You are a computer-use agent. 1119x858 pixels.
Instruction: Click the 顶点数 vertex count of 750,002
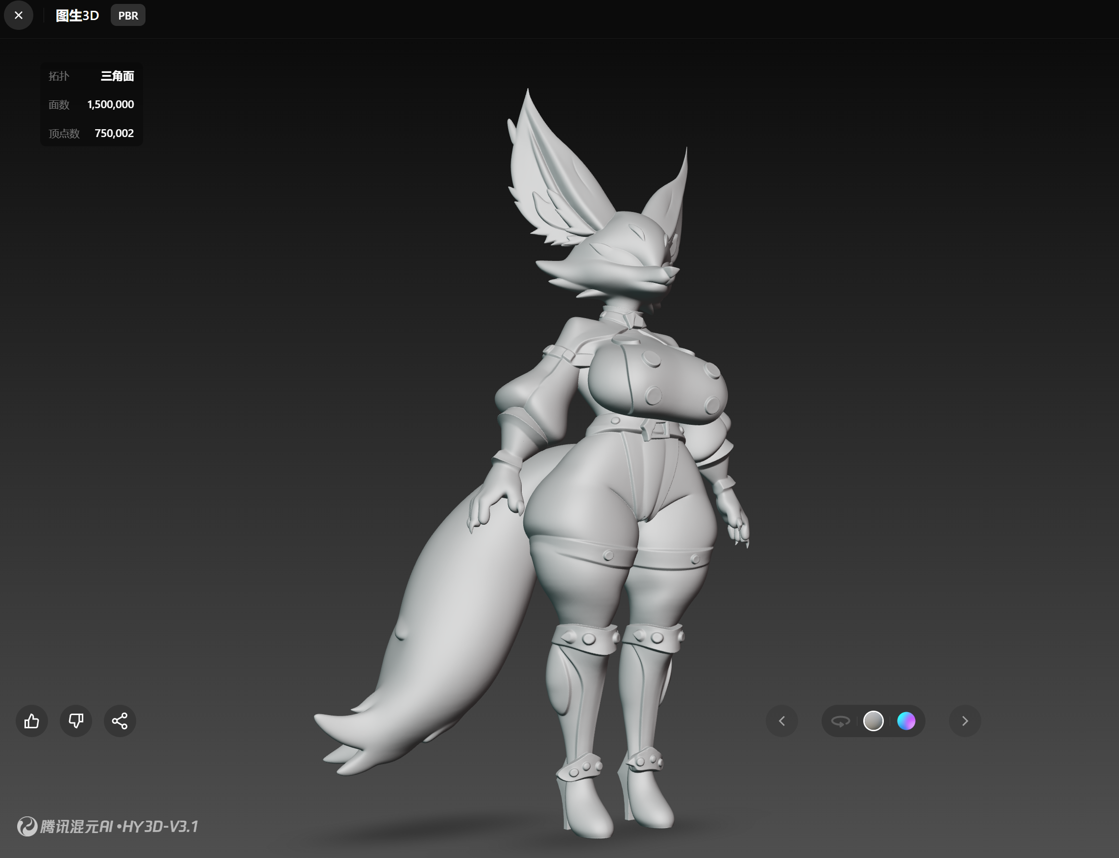point(114,133)
